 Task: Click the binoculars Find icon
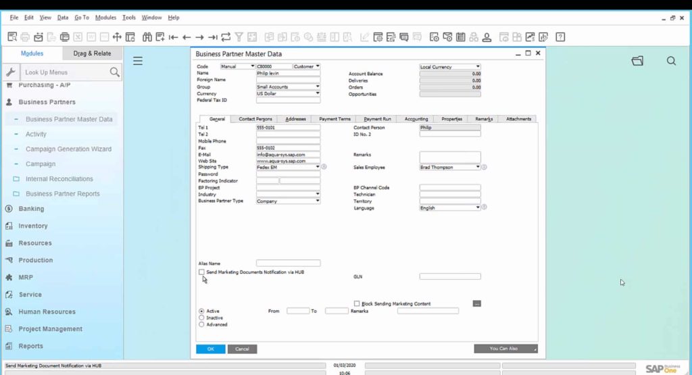tap(147, 37)
